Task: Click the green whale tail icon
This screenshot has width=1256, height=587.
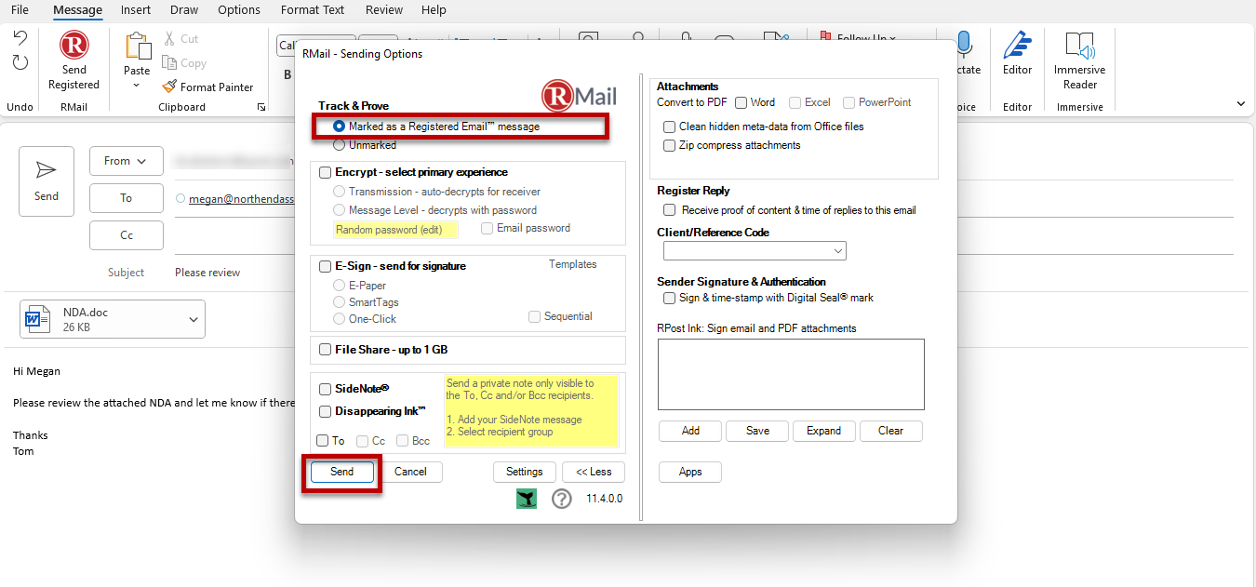Action: click(x=527, y=499)
